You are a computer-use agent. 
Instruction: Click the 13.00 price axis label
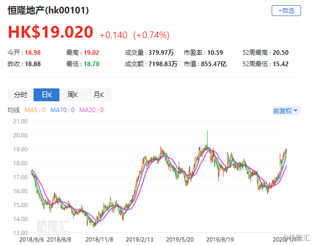(x=20, y=233)
